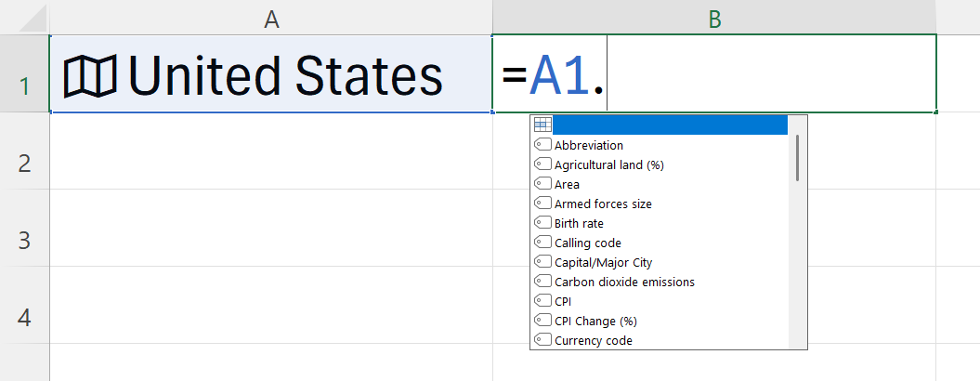Select empty cell A2
The height and width of the screenshot is (381, 980).
(x=270, y=151)
